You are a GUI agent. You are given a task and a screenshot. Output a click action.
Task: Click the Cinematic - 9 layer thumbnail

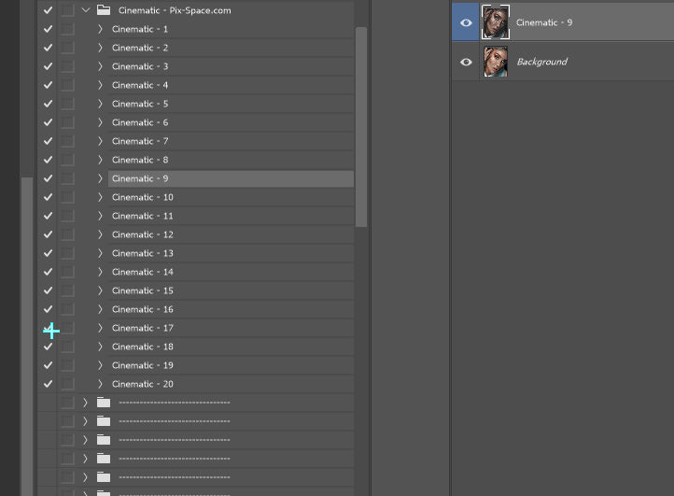click(495, 22)
